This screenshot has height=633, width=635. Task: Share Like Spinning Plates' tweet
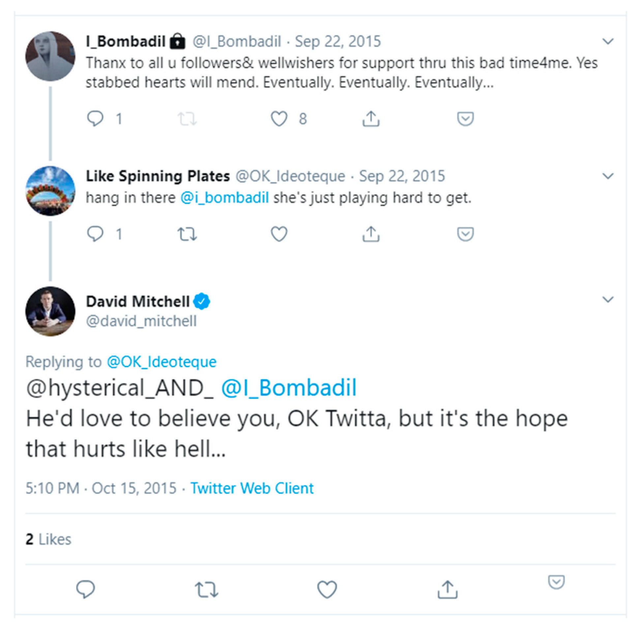(371, 234)
